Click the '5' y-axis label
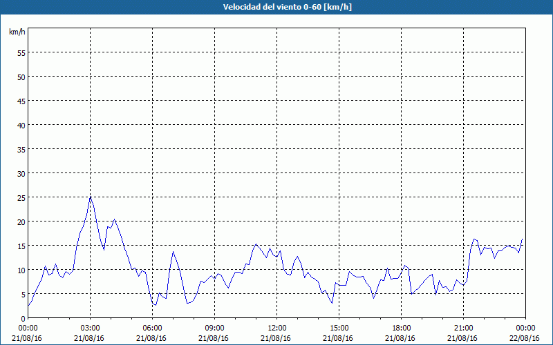Screen dimensions: 553x345 point(24,295)
